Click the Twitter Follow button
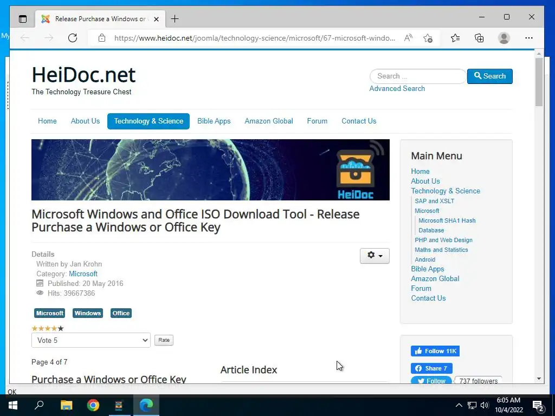Image resolution: width=555 pixels, height=416 pixels. (x=431, y=380)
